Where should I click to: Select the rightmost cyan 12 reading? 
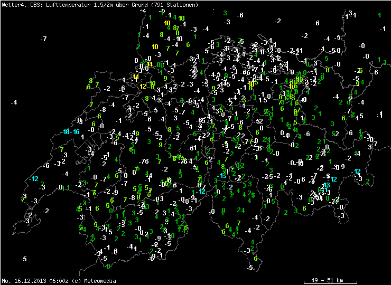(x=357, y=172)
